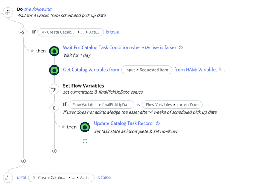This screenshot has height=184, width=264.
Task: Click the Get Catalog Variables action icon
Action: pyautogui.click(x=54, y=70)
